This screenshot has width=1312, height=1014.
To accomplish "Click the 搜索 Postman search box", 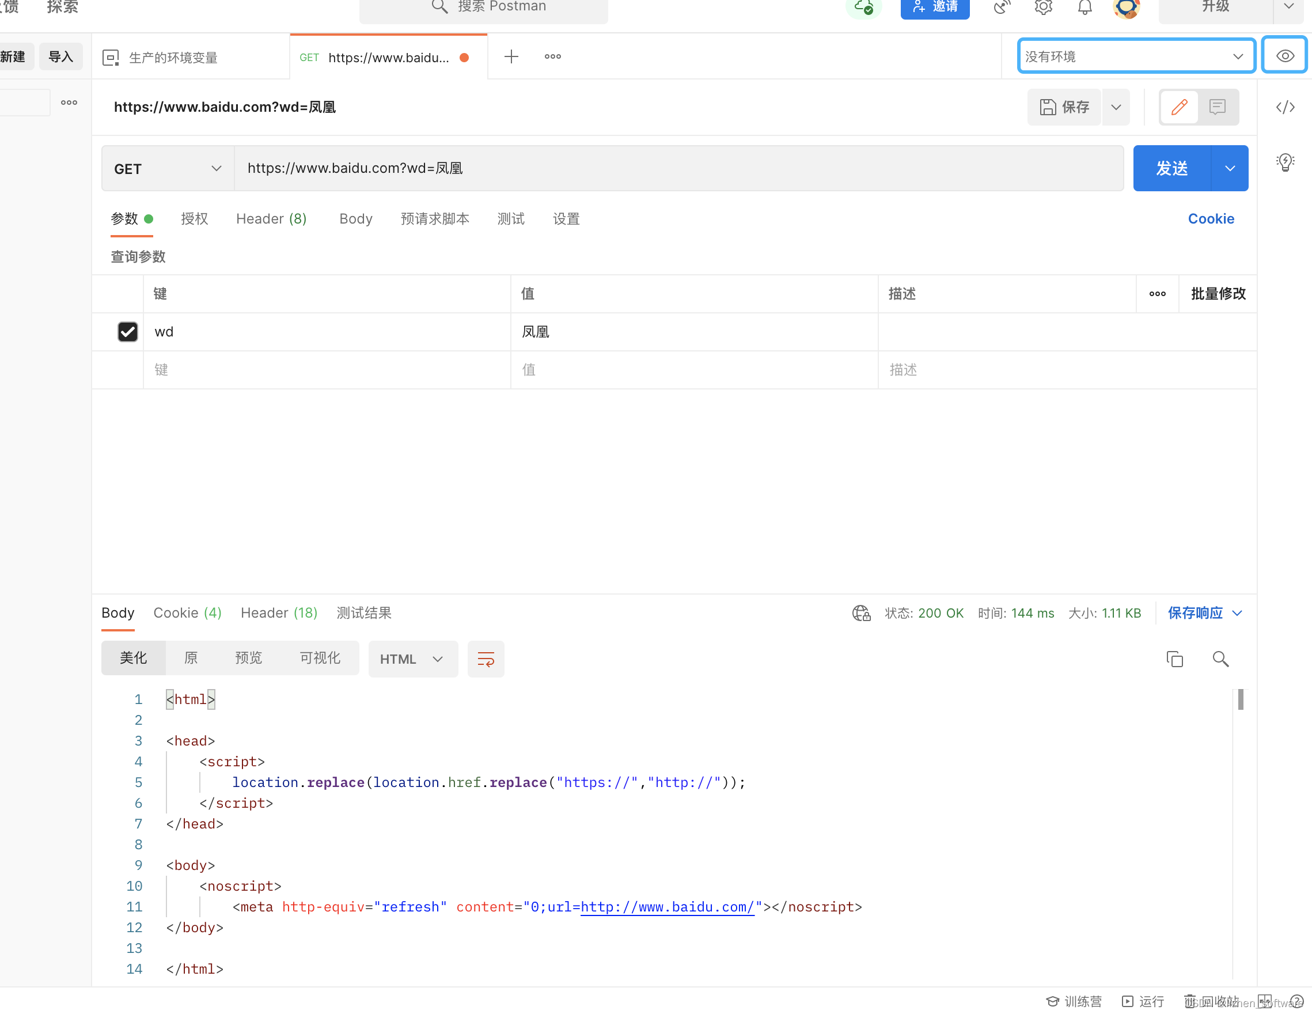I will tap(484, 9).
